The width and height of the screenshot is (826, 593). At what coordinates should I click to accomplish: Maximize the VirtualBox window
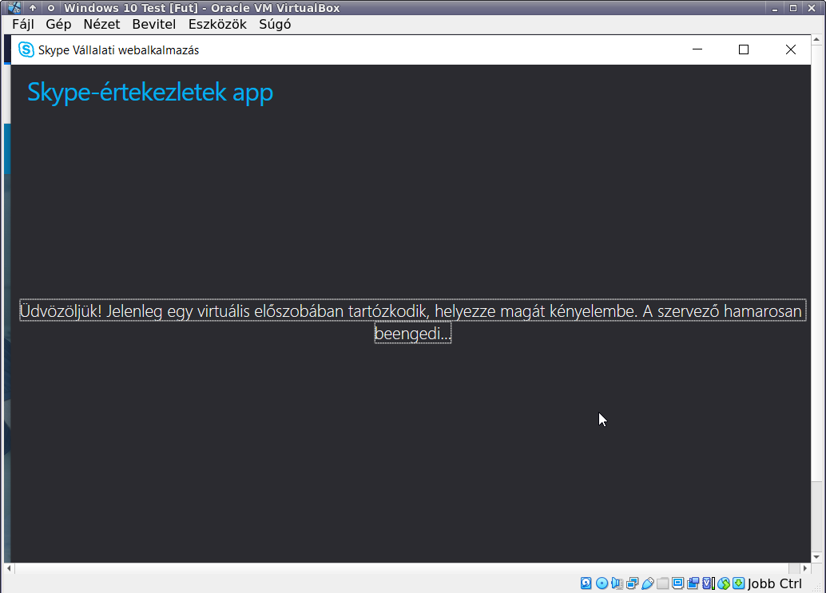pos(792,8)
